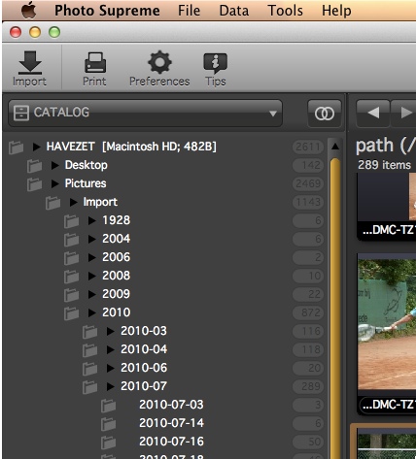Select the 2008 folder

pos(117,276)
